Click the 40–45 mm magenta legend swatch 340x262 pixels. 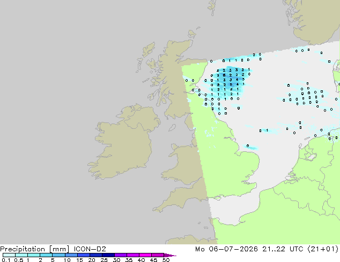point(145,255)
